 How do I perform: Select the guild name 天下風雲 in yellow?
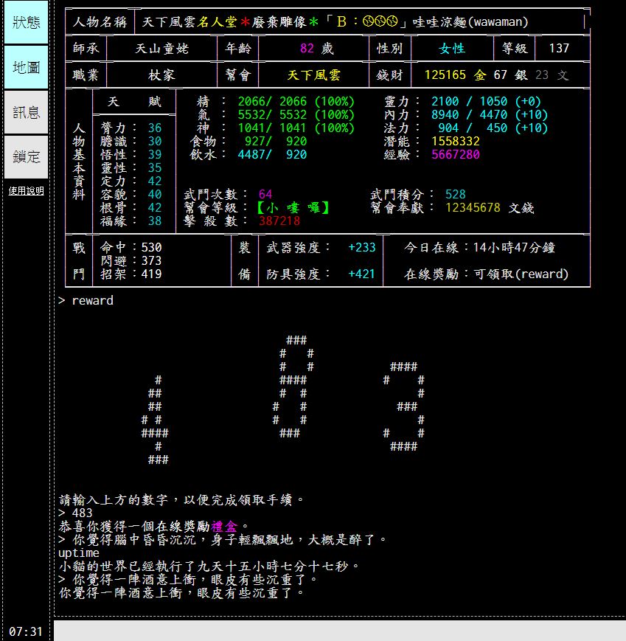click(314, 75)
